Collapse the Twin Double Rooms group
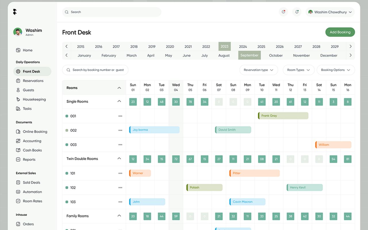The width and height of the screenshot is (368, 230). [119, 159]
